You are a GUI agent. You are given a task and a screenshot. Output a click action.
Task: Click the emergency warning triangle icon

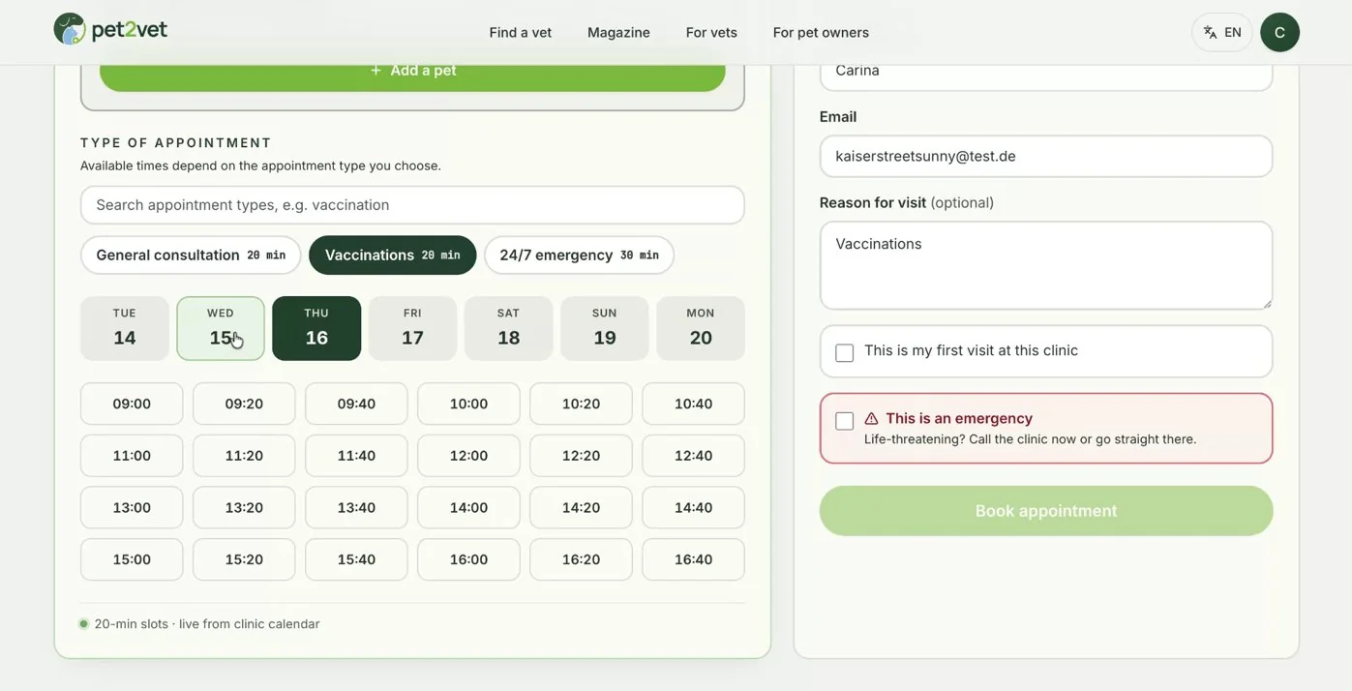871,419
